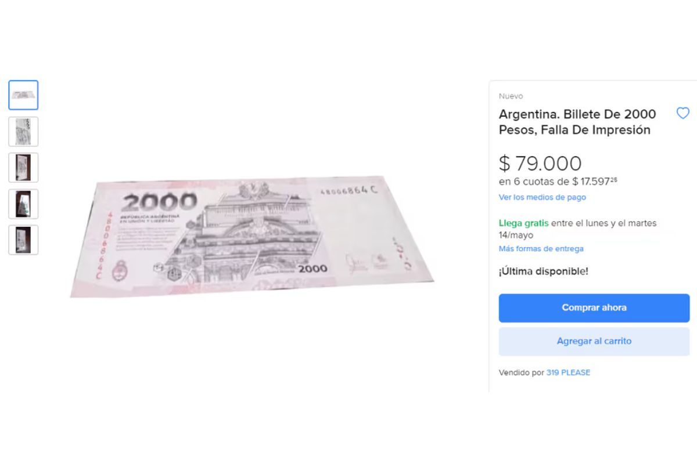Select the first banknote thumbnail
The height and width of the screenshot is (464, 697).
click(23, 95)
